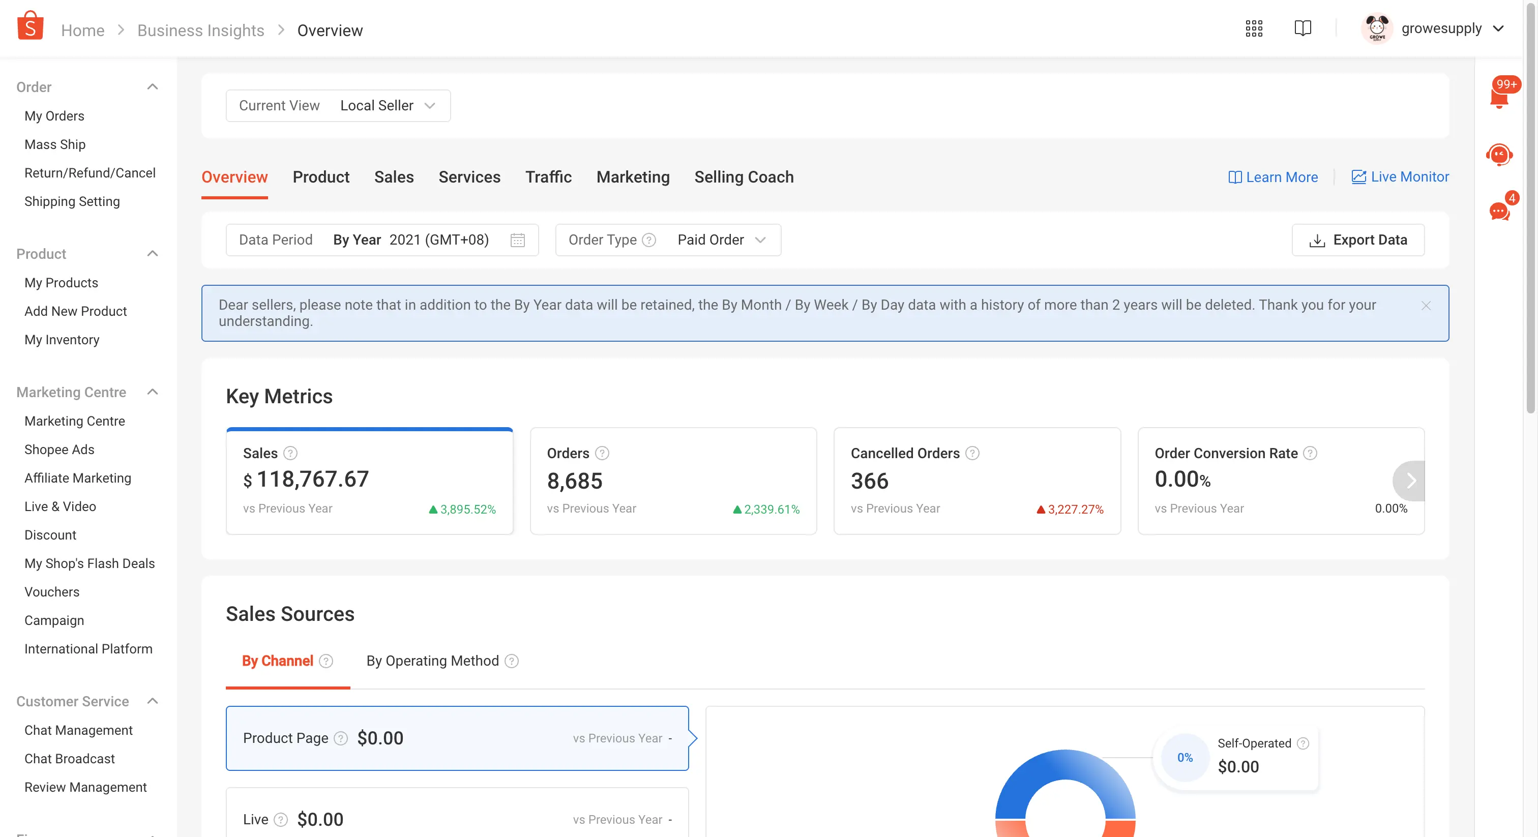
Task: Select the Cancelled Orders metric card
Action: pos(977,481)
